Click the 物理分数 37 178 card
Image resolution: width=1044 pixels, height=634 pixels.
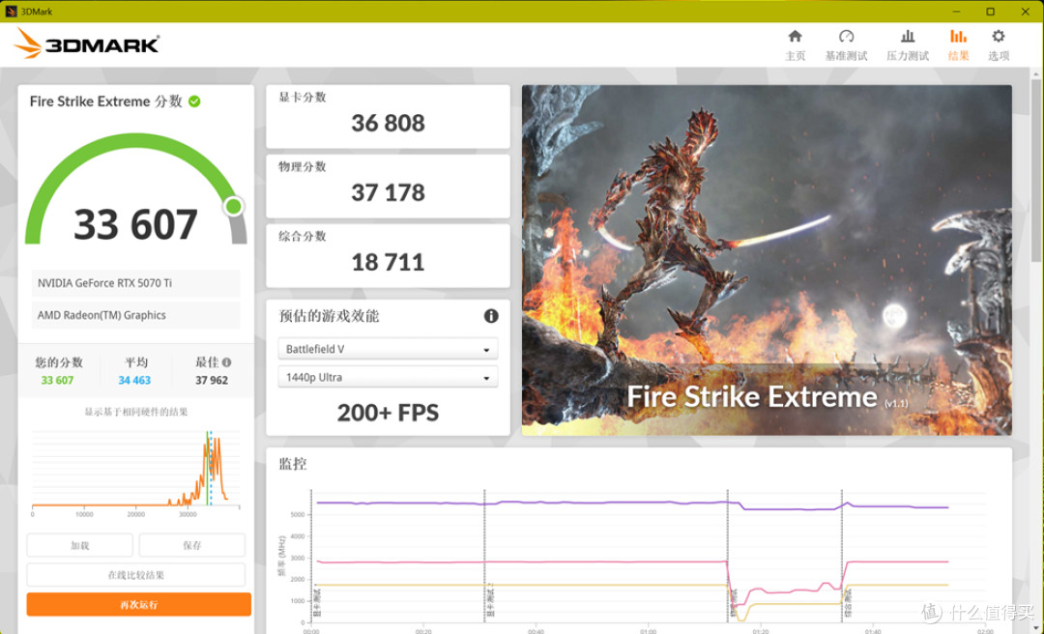(x=389, y=187)
